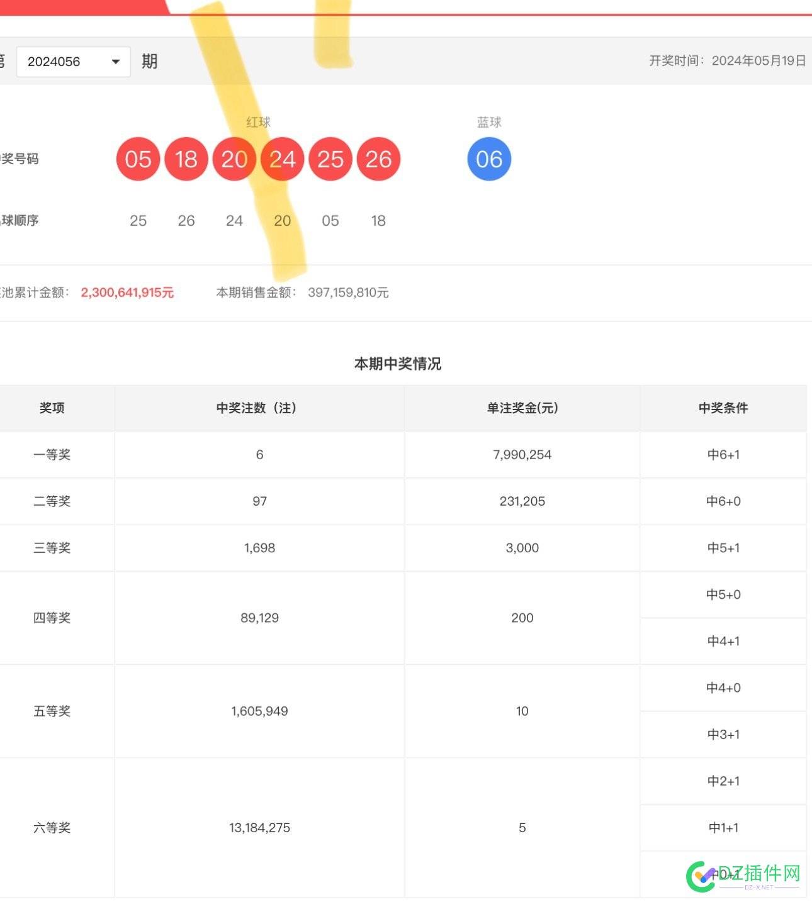Select the 五等奖 row label
The height and width of the screenshot is (902, 812).
point(52,711)
